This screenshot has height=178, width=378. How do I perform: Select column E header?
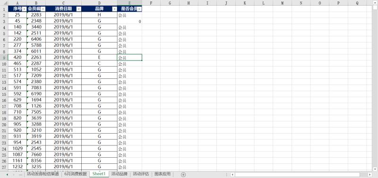(x=129, y=3)
